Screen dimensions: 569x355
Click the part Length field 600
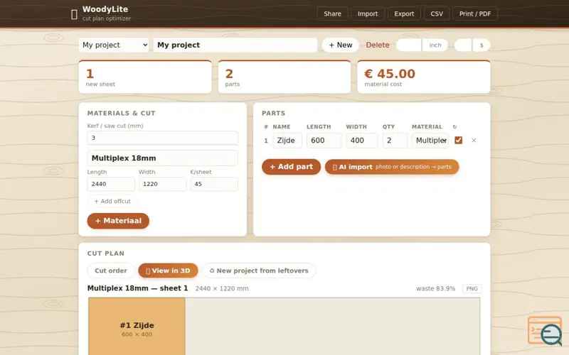point(324,141)
